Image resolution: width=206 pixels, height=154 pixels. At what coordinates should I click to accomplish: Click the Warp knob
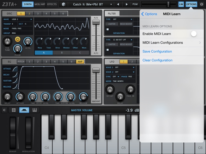40,42
